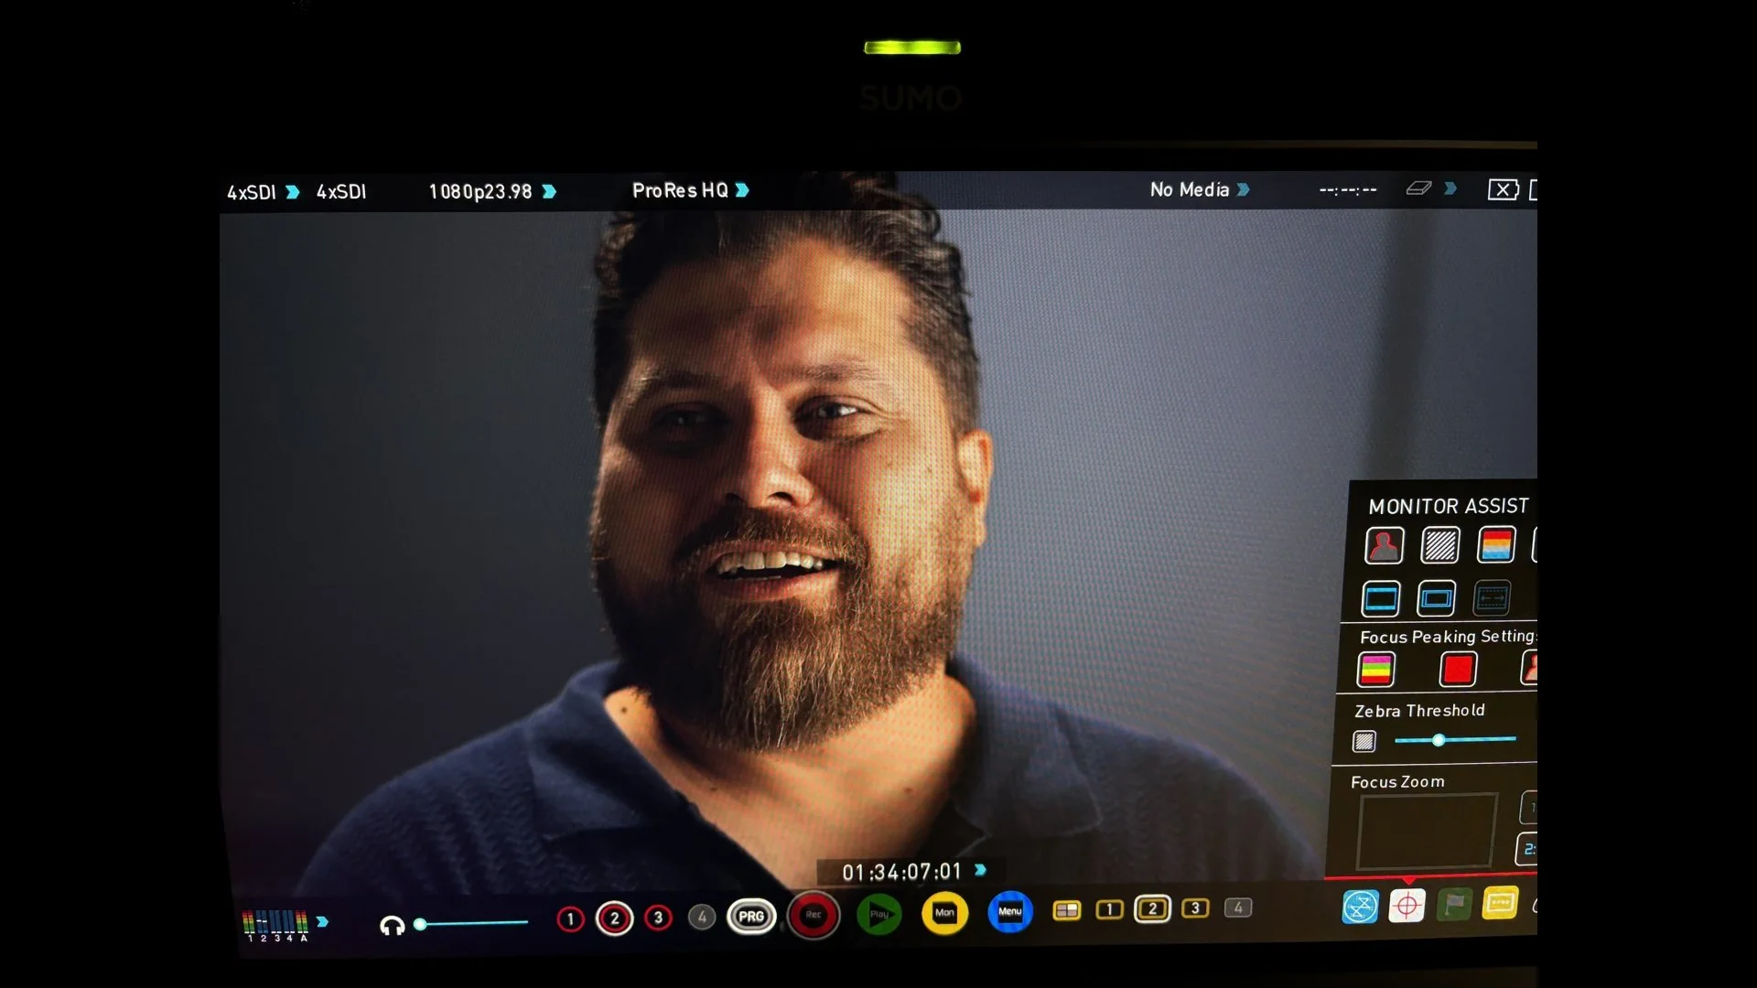Image resolution: width=1757 pixels, height=988 pixels.
Task: Pick the red focus peaking color swatch
Action: click(1458, 670)
